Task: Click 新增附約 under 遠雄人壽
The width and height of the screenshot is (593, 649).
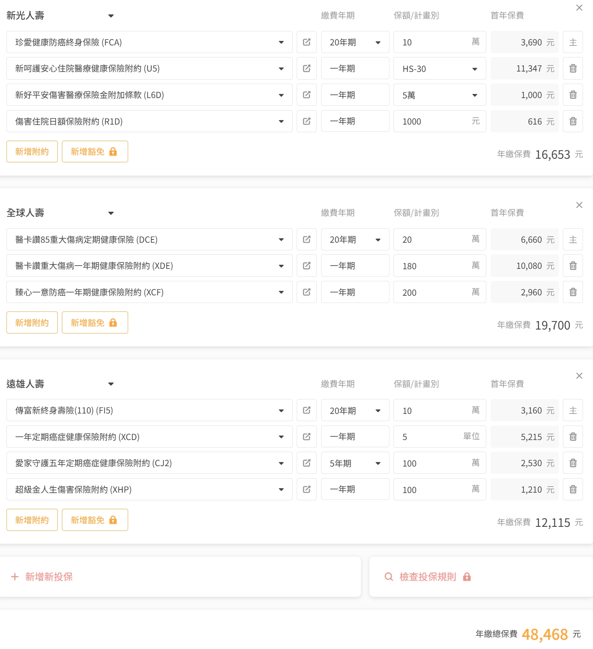Action: 32,520
